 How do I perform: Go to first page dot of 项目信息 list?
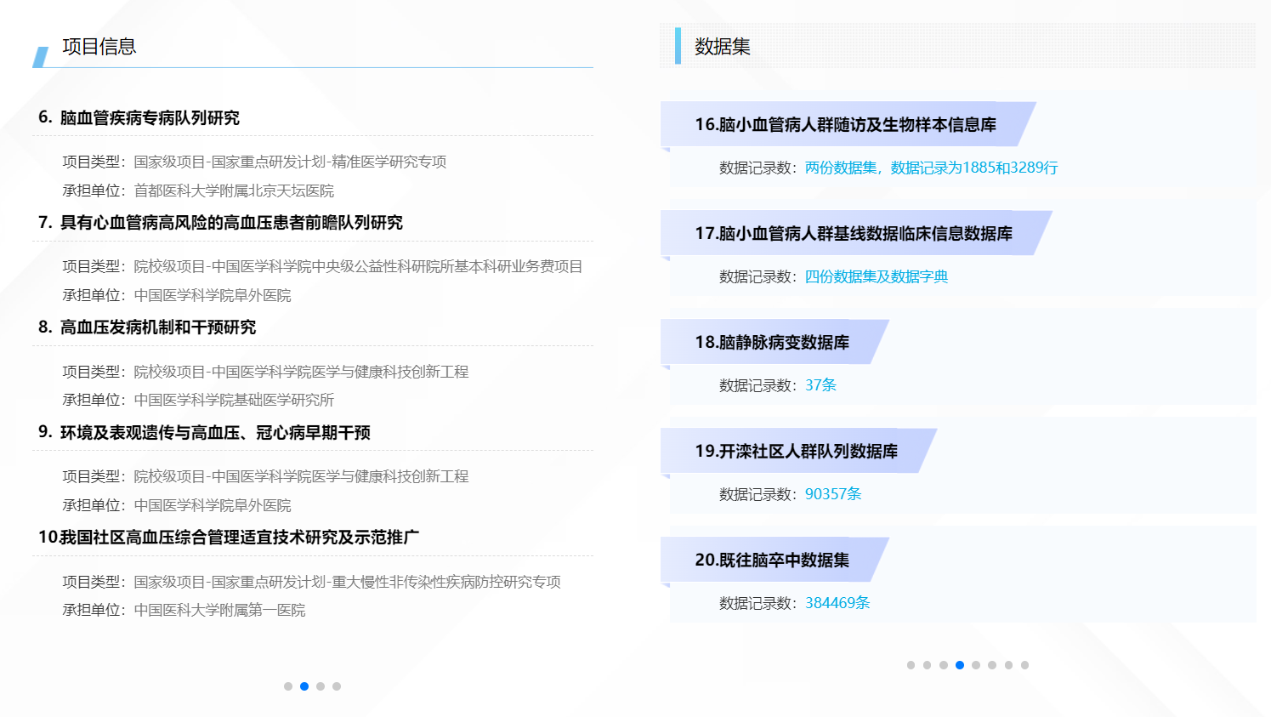pos(288,686)
